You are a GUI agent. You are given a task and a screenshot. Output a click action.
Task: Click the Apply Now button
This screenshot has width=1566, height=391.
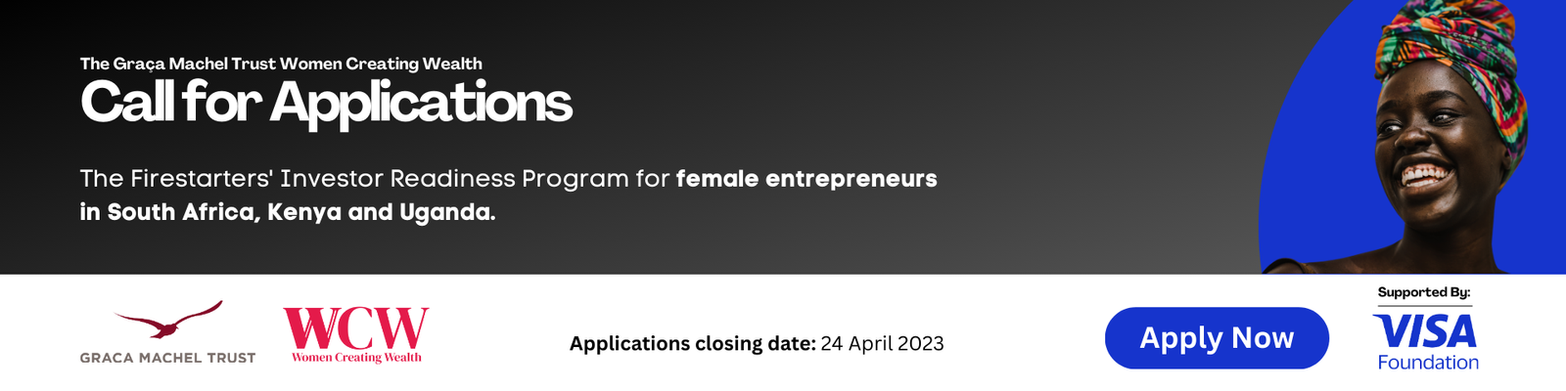coord(1217,338)
